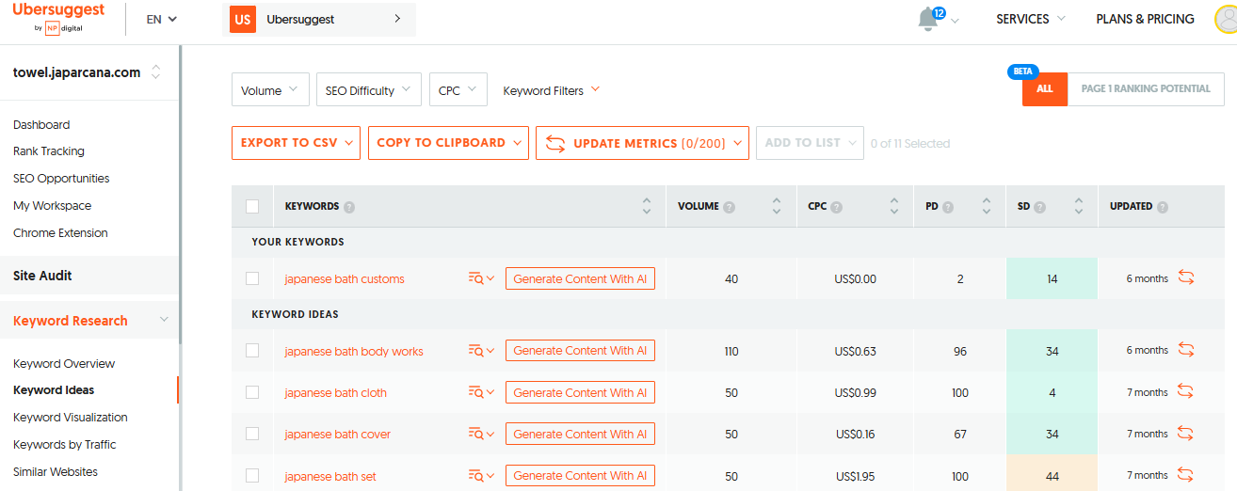Open Chrome Extension in the sidebar
This screenshot has width=1237, height=491.
60,232
